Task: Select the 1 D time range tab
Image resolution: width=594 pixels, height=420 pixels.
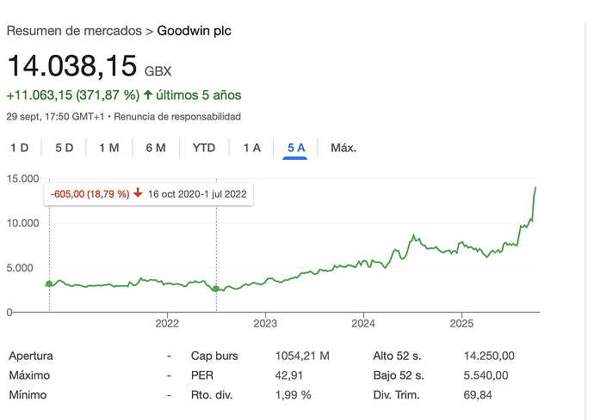Action: coord(20,148)
